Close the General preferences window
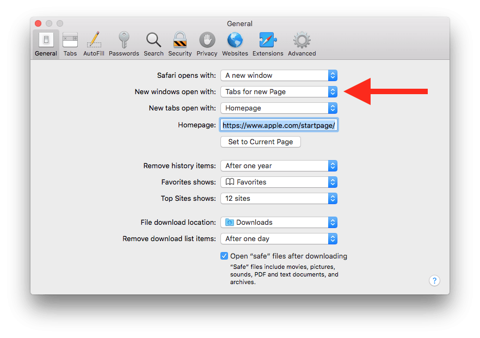Image resolution: width=480 pixels, height=338 pixels. point(38,23)
